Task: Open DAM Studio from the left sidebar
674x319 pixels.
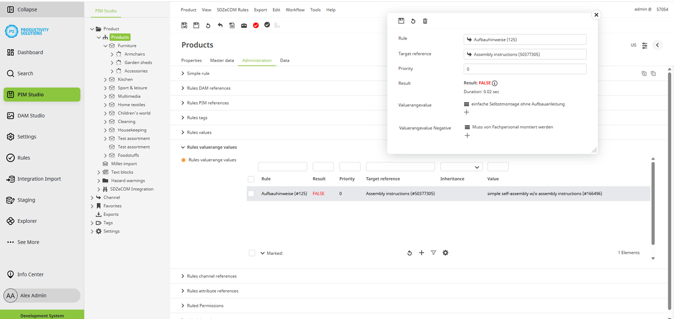Action: [31, 116]
